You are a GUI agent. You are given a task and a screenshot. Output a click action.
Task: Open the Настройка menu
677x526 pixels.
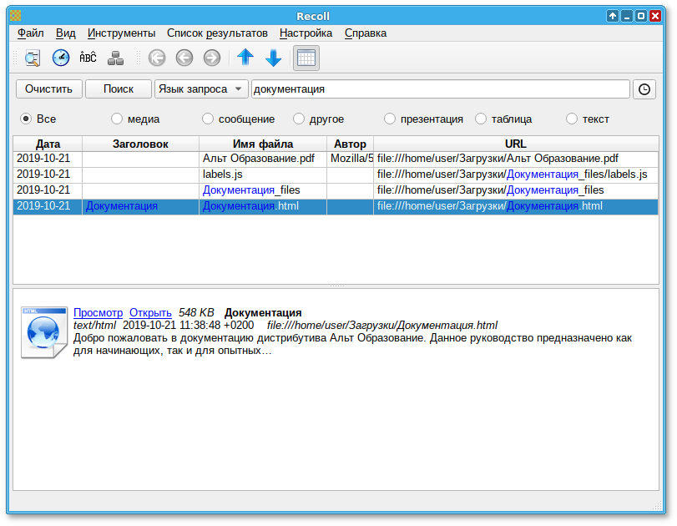pos(306,33)
